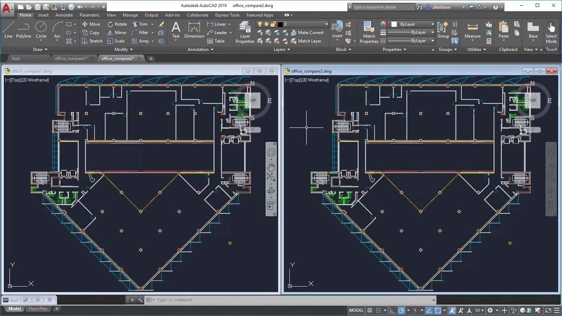Switch to the Annotate ribbon tab
Viewport: 562px width, 316px height.
[x=64, y=14]
